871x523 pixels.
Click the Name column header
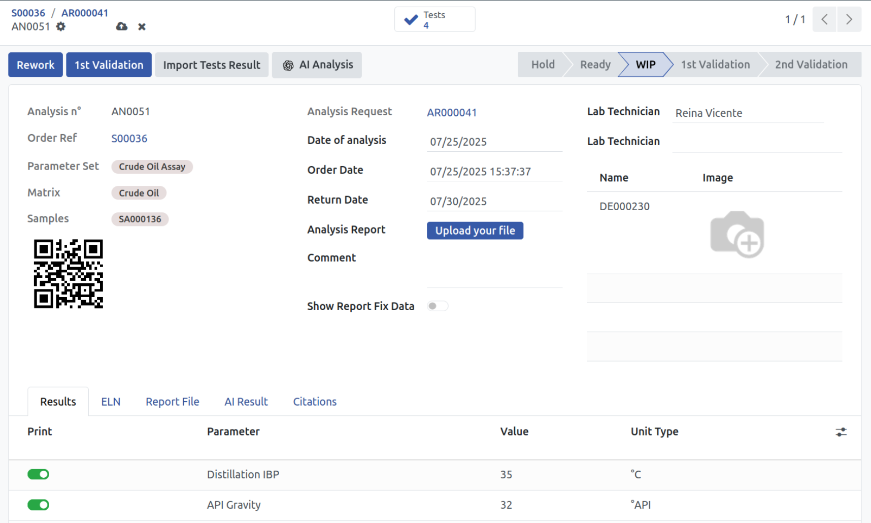(614, 178)
